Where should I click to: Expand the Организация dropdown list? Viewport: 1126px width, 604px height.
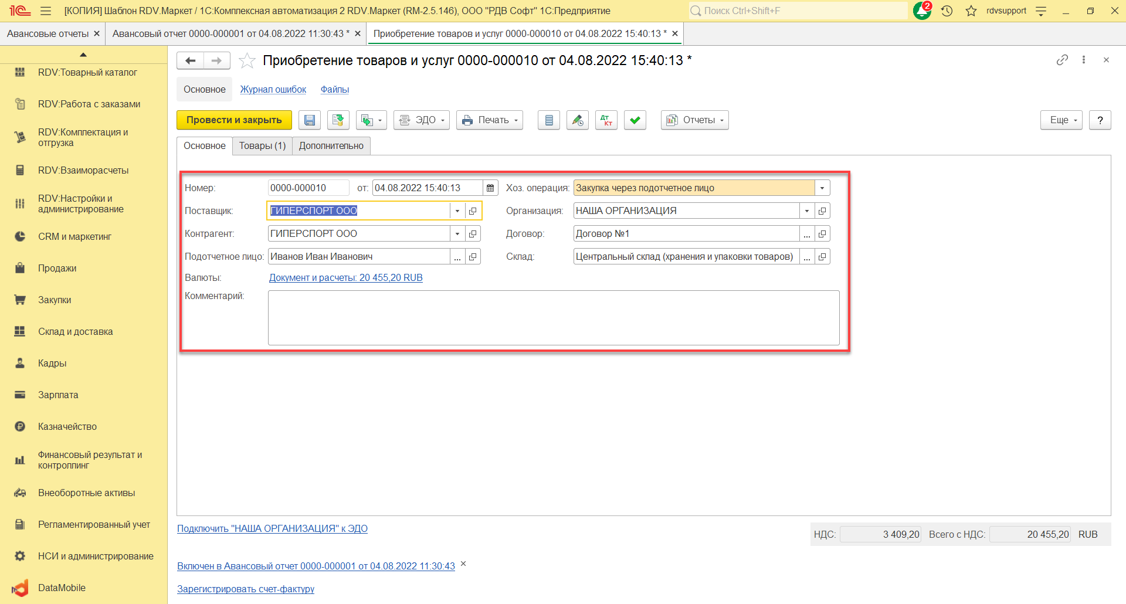[807, 211]
